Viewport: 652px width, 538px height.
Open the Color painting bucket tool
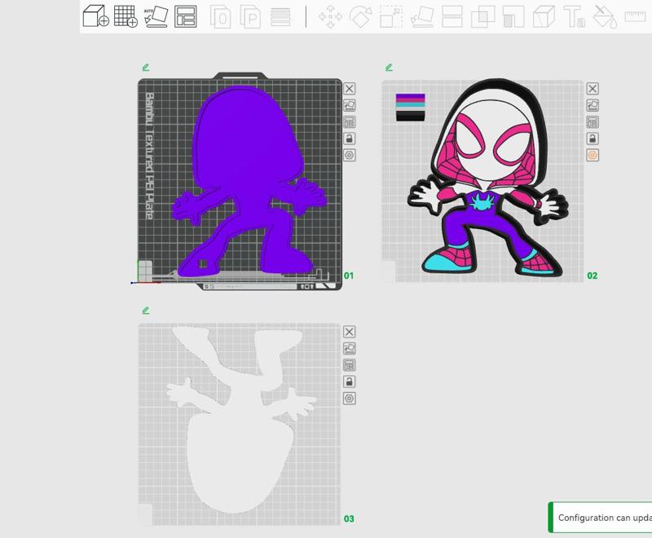(605, 16)
